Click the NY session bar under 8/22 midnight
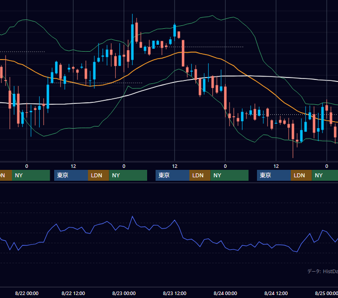 pos(31,175)
